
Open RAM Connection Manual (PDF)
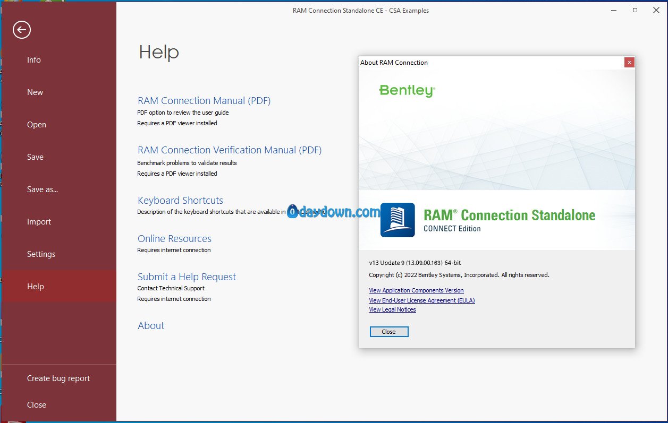(204, 101)
